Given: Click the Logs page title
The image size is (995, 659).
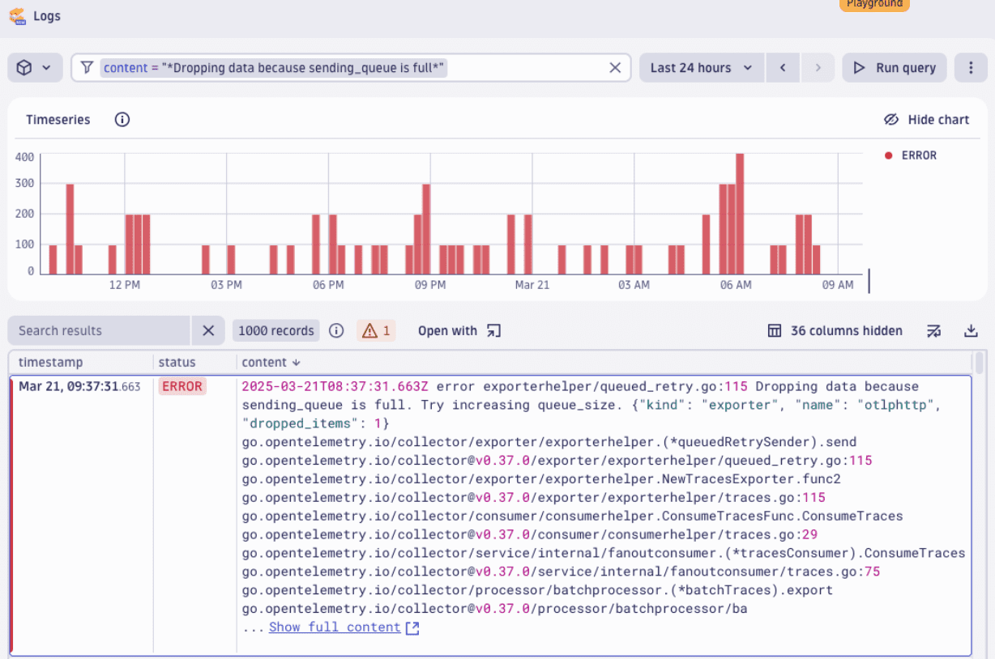Looking at the screenshot, I should click(47, 15).
